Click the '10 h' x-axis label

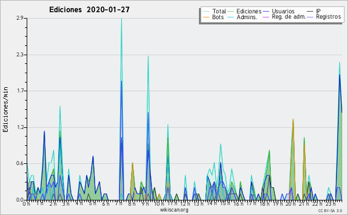pyautogui.click(x=159, y=204)
